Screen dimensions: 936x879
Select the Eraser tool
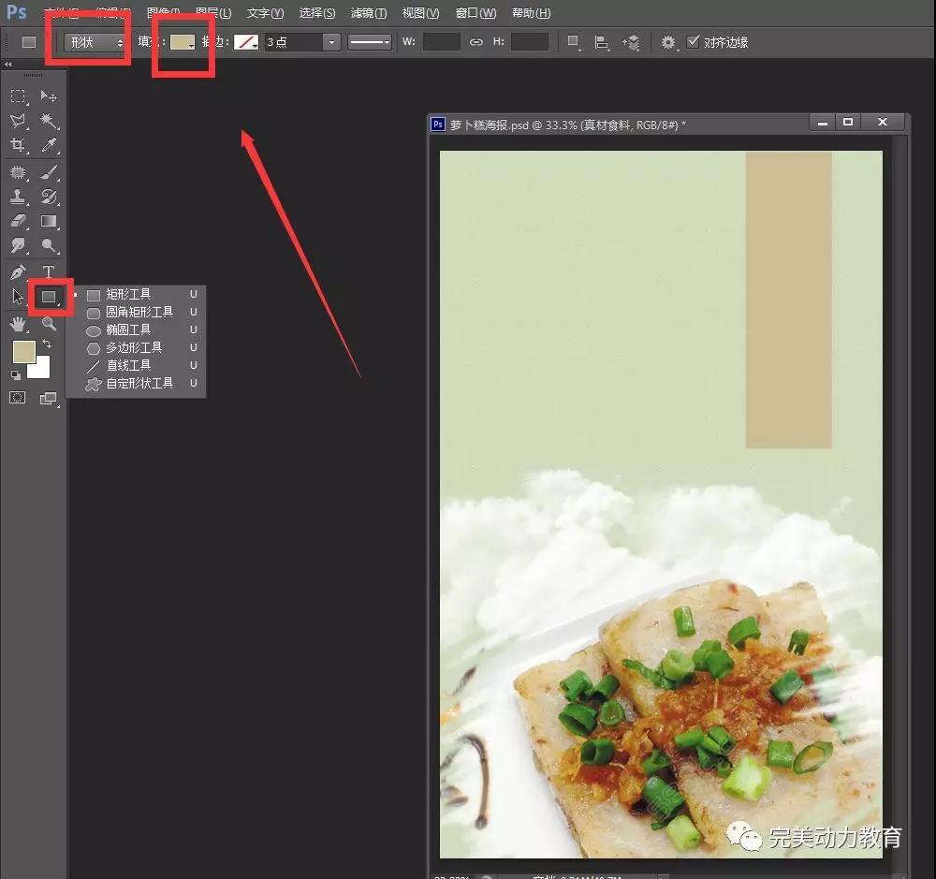pos(18,221)
